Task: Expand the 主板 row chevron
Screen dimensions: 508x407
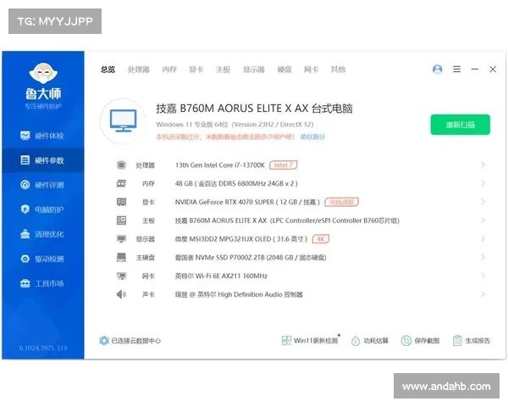Action: pyautogui.click(x=483, y=220)
